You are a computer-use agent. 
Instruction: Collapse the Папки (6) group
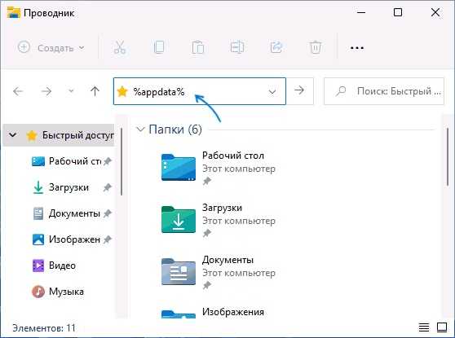(x=140, y=129)
